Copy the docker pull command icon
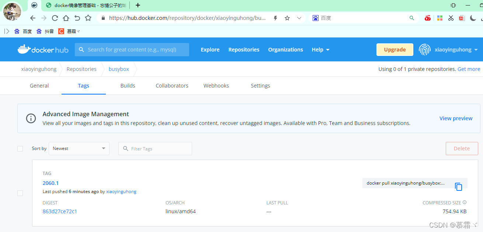Viewport: 483px width, 232px height. tap(458, 187)
